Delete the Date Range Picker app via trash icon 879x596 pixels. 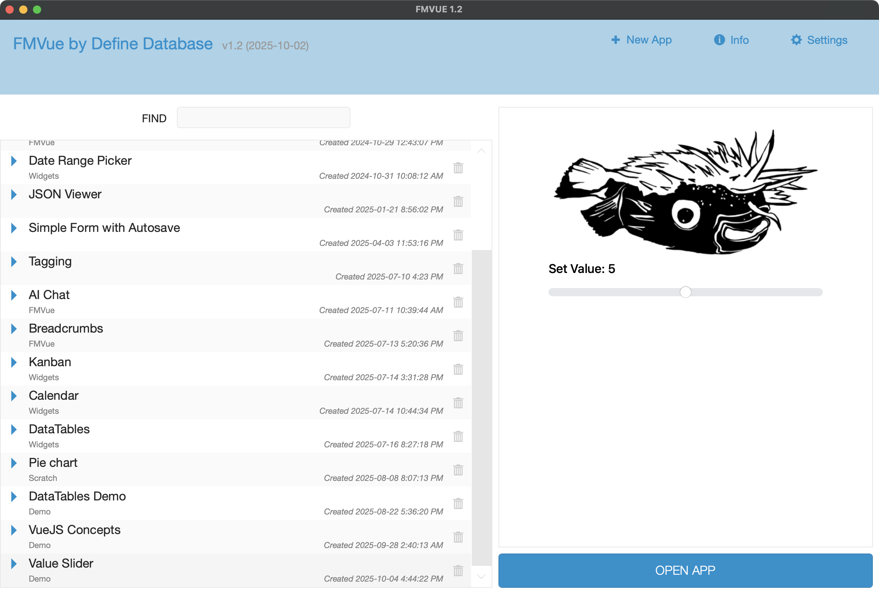click(458, 168)
